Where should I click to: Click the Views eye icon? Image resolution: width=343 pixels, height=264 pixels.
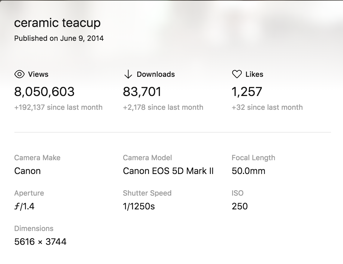tap(19, 74)
